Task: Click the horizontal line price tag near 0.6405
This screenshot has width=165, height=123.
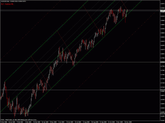Action: pyautogui.click(x=163, y=114)
